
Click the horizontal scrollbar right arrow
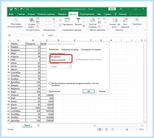pos(142,125)
